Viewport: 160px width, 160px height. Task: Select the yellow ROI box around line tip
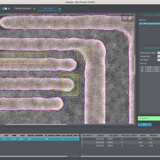click(70, 85)
